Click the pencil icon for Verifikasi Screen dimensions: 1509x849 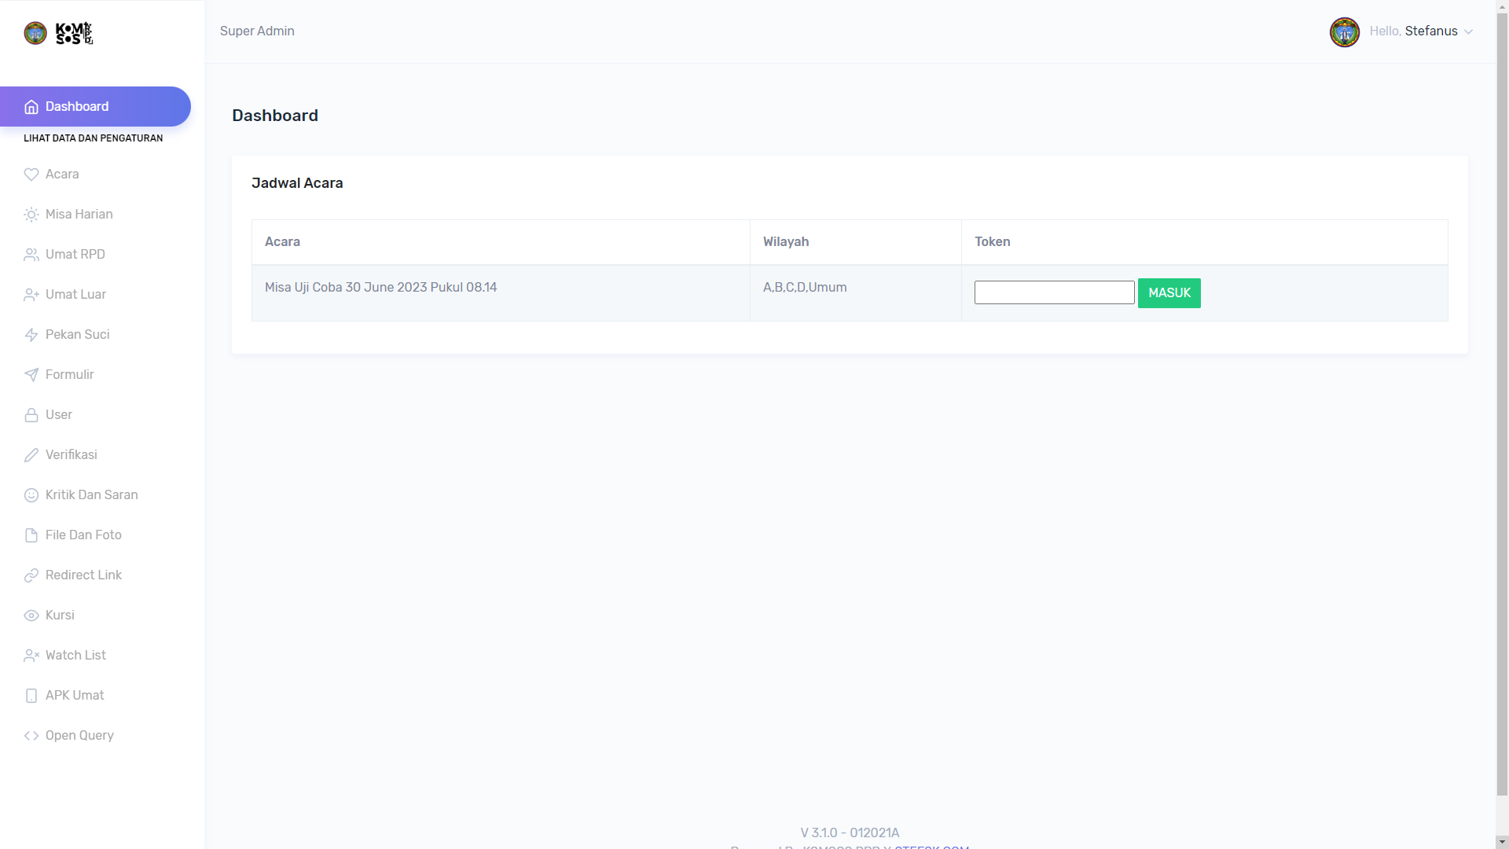pos(31,455)
